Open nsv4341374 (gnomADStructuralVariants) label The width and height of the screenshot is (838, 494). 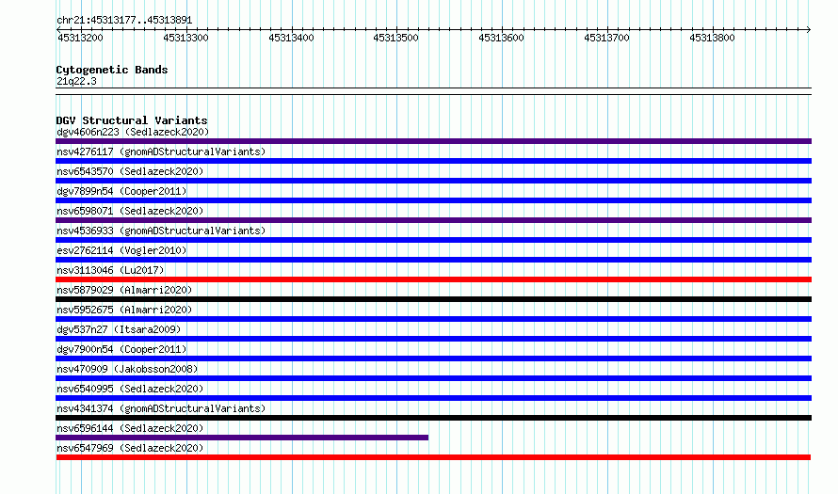tap(161, 408)
